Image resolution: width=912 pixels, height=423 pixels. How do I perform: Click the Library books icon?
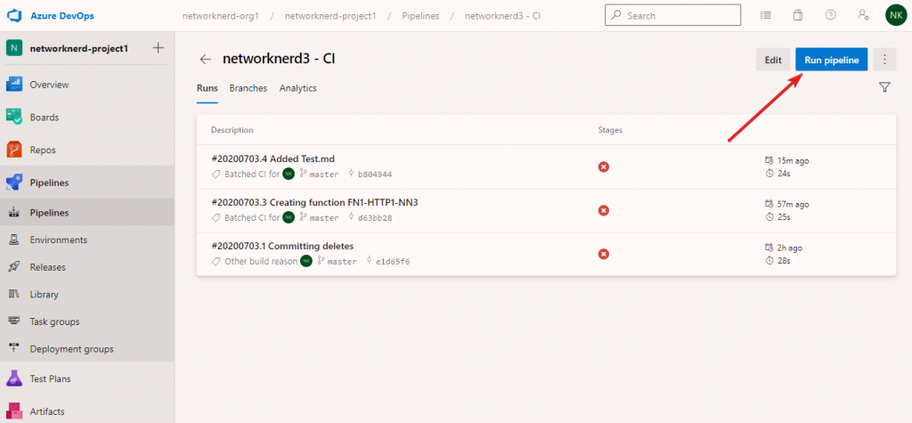14,295
